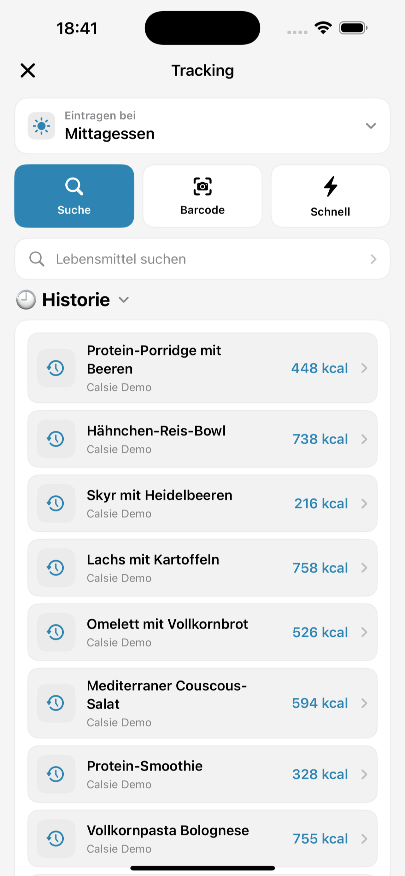This screenshot has height=876, width=405.
Task: Select the Suche tab
Action: 74,196
